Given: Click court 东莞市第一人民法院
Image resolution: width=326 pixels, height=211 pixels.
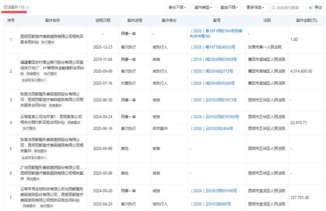Looking at the screenshot, I should pyautogui.click(x=265, y=47).
